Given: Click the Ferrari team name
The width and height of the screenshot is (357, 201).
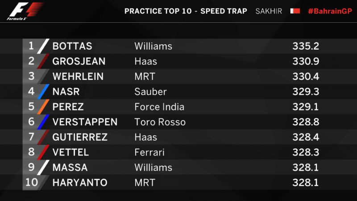Looking at the screenshot, I should point(149,152).
